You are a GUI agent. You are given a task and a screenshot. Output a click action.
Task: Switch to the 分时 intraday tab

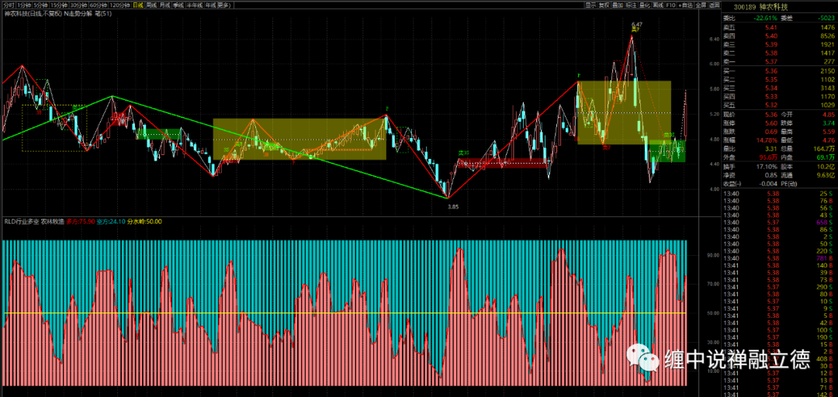click(x=9, y=5)
